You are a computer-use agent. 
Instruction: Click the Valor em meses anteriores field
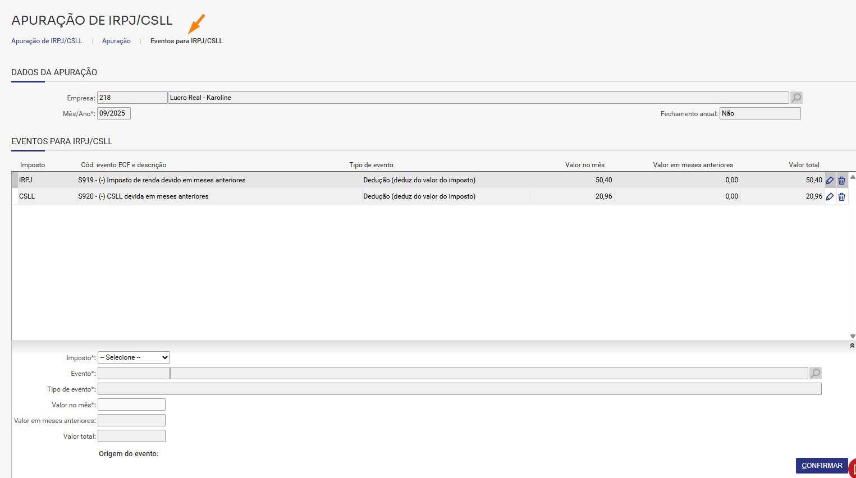[131, 420]
